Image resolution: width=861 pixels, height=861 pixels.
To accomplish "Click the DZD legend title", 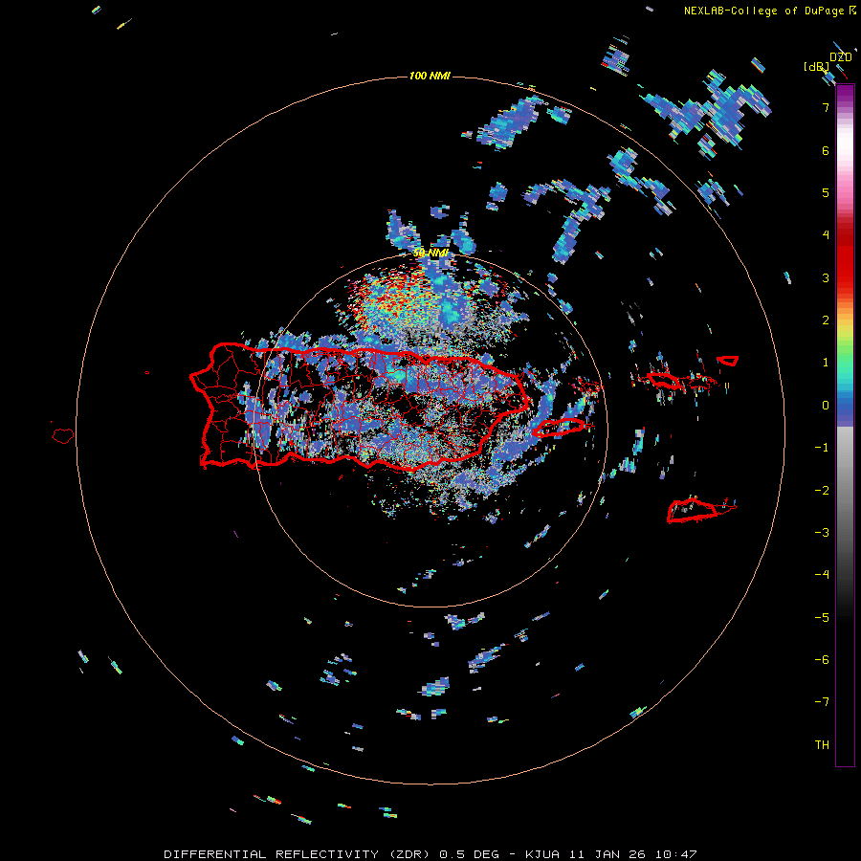I will [841, 57].
